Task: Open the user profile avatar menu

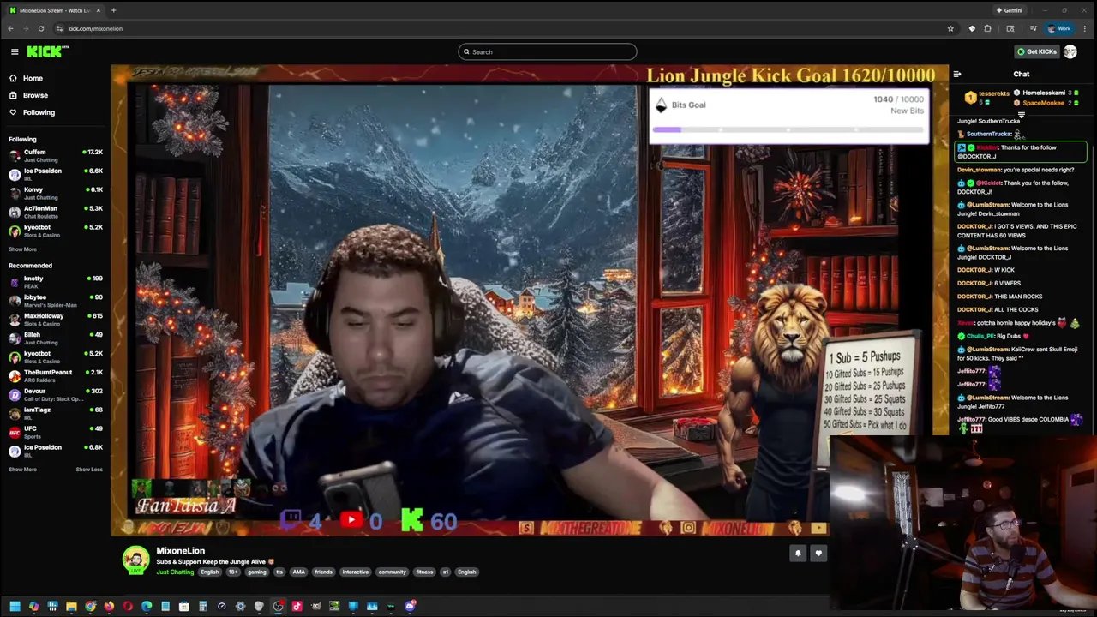Action: click(1070, 51)
